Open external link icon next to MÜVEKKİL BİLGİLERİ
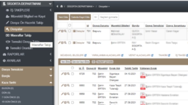 point(85,55)
